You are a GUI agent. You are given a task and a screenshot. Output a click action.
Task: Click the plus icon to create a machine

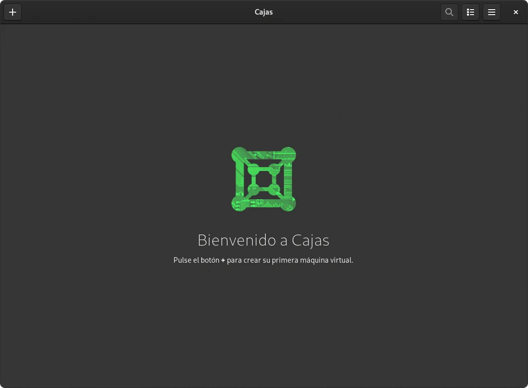point(13,12)
